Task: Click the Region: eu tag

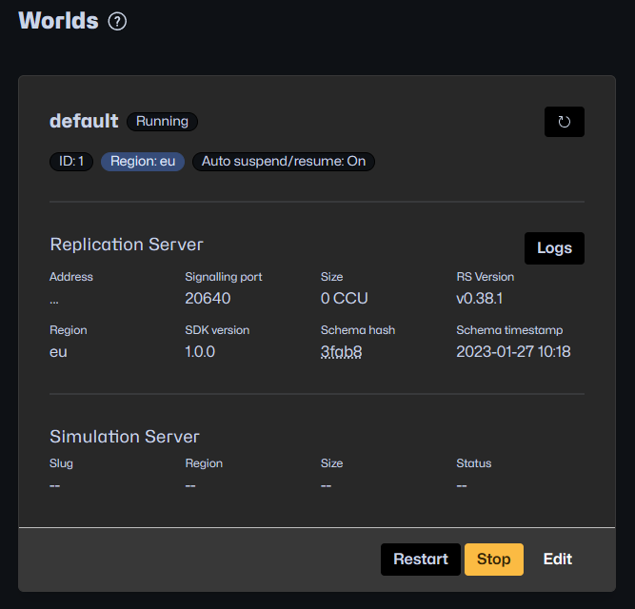Action: tap(143, 162)
